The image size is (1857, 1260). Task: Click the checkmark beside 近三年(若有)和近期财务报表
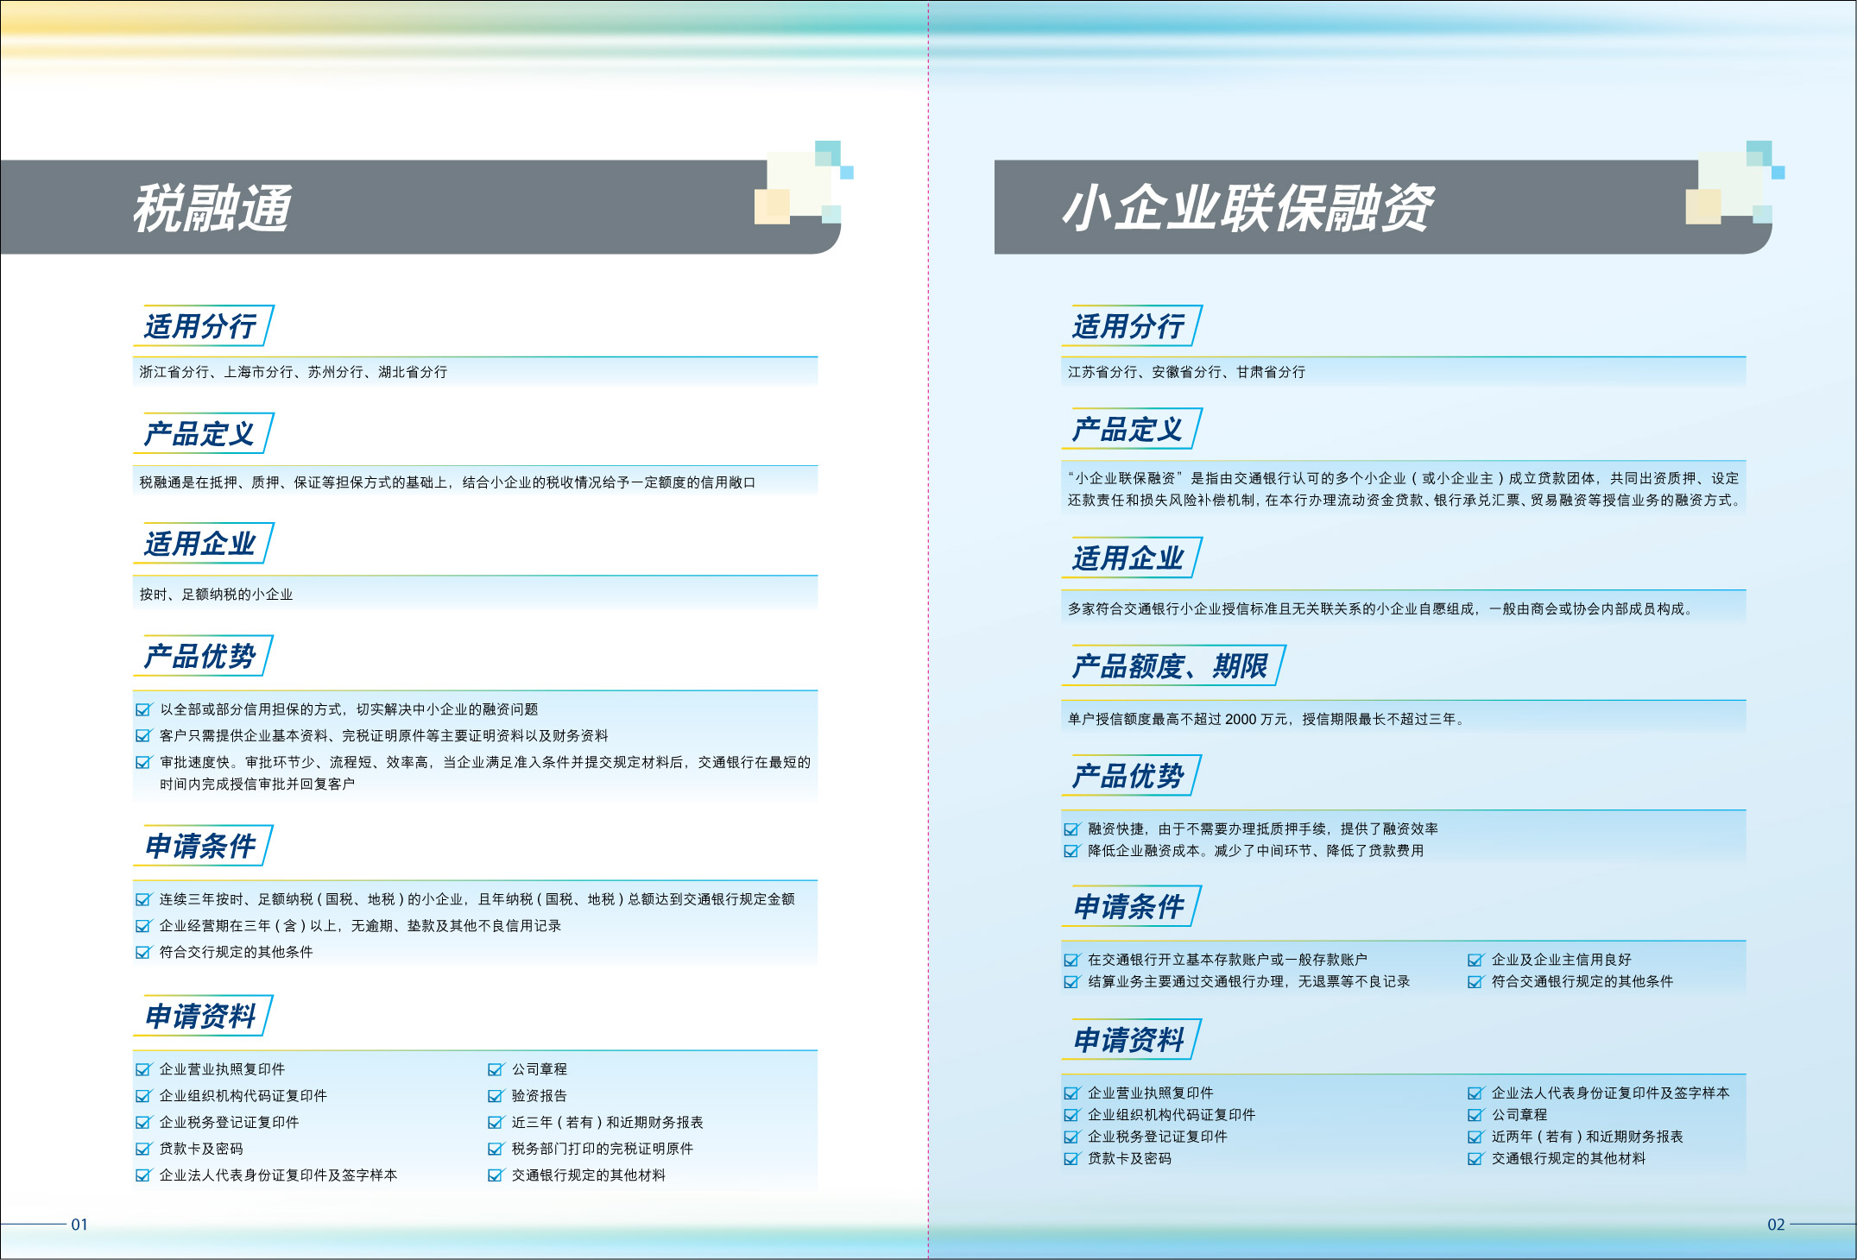pos(496,1122)
